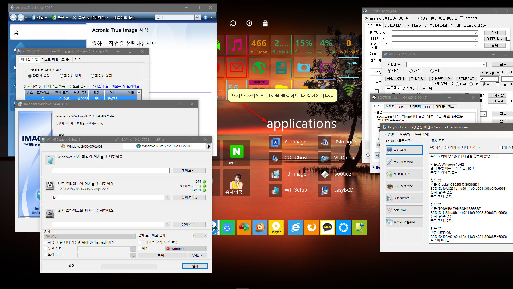Screen dimensions: 513x289
Task: Check UxTheme.dll 패치 checkbox
Action: 45,242
